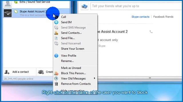Click the Create group people icon

(x=41, y=72)
